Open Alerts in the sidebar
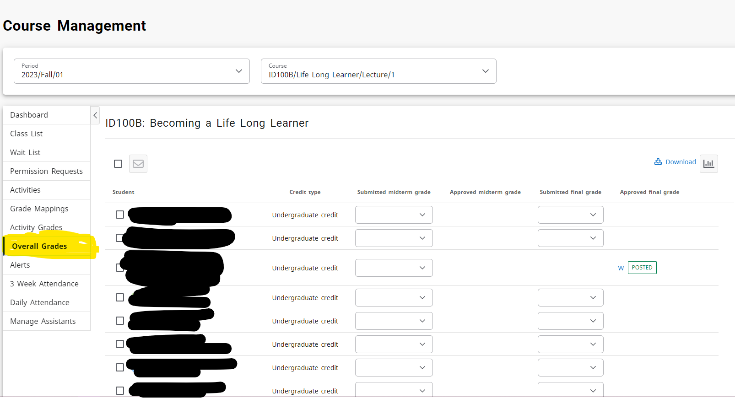Screen dimensions: 735x398 tap(47, 265)
